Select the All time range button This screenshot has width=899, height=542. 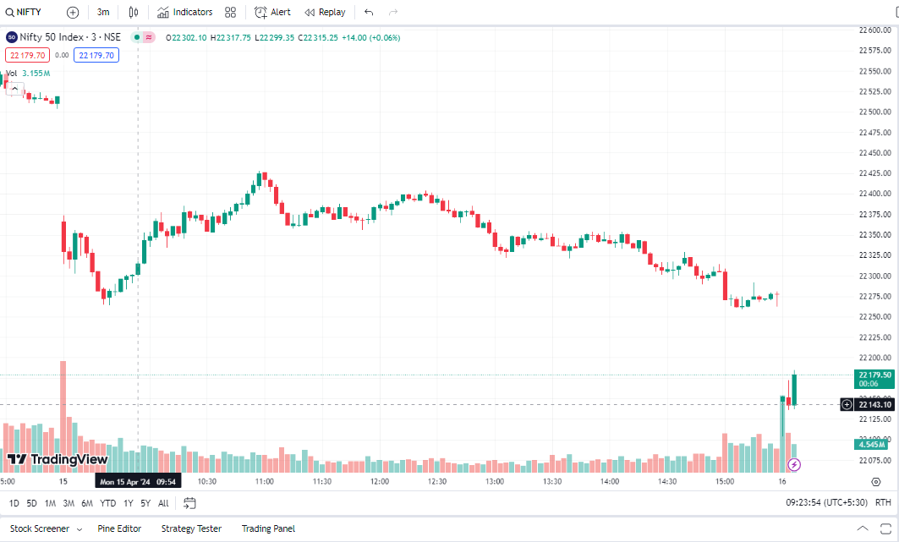point(163,502)
